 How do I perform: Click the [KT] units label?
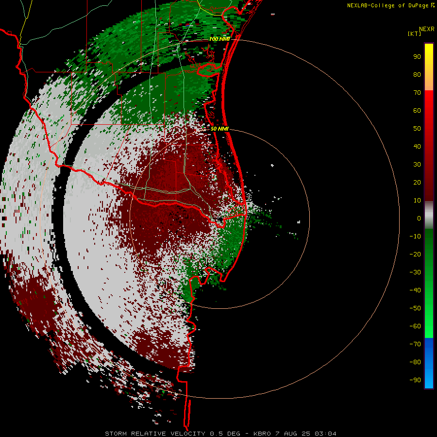click(414, 34)
